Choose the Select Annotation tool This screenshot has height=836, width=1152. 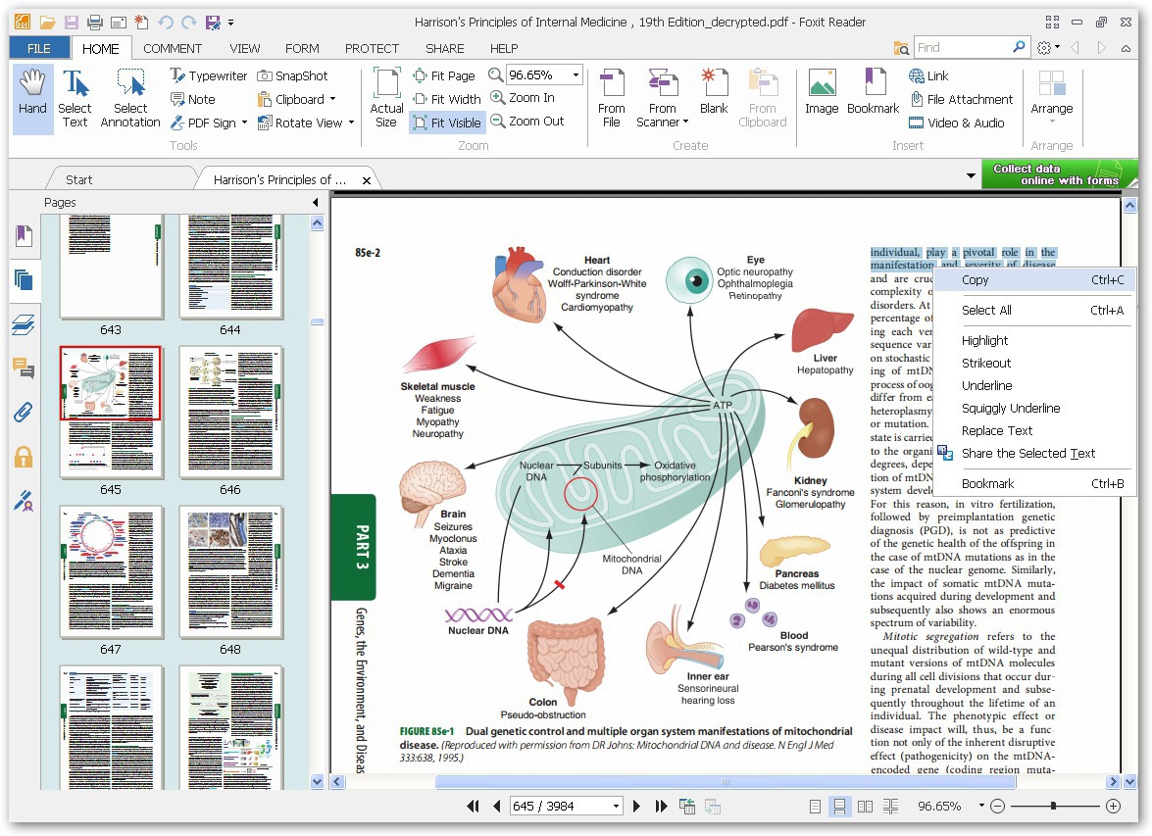pyautogui.click(x=130, y=99)
